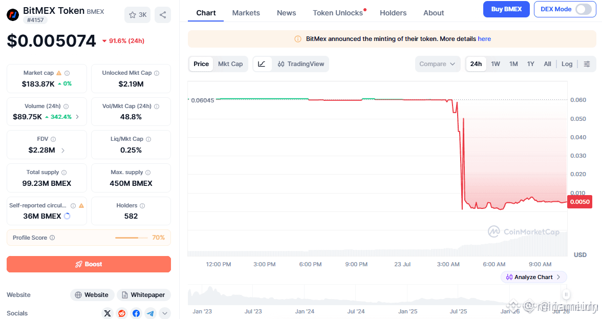The height and width of the screenshot is (319, 602).
Task: Click the #4157 rank badge
Action: (x=35, y=20)
